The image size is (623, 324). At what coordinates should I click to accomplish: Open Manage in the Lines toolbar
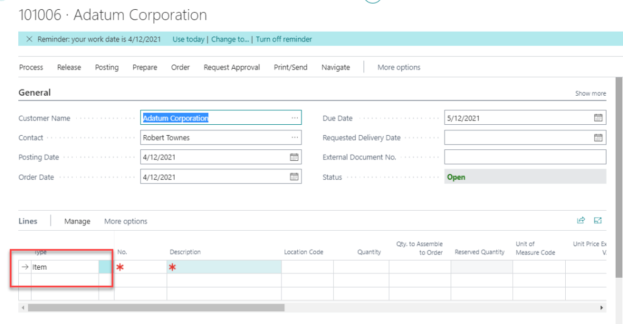click(x=77, y=221)
